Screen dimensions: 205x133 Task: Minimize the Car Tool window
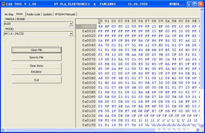pyautogui.click(x=189, y=4)
